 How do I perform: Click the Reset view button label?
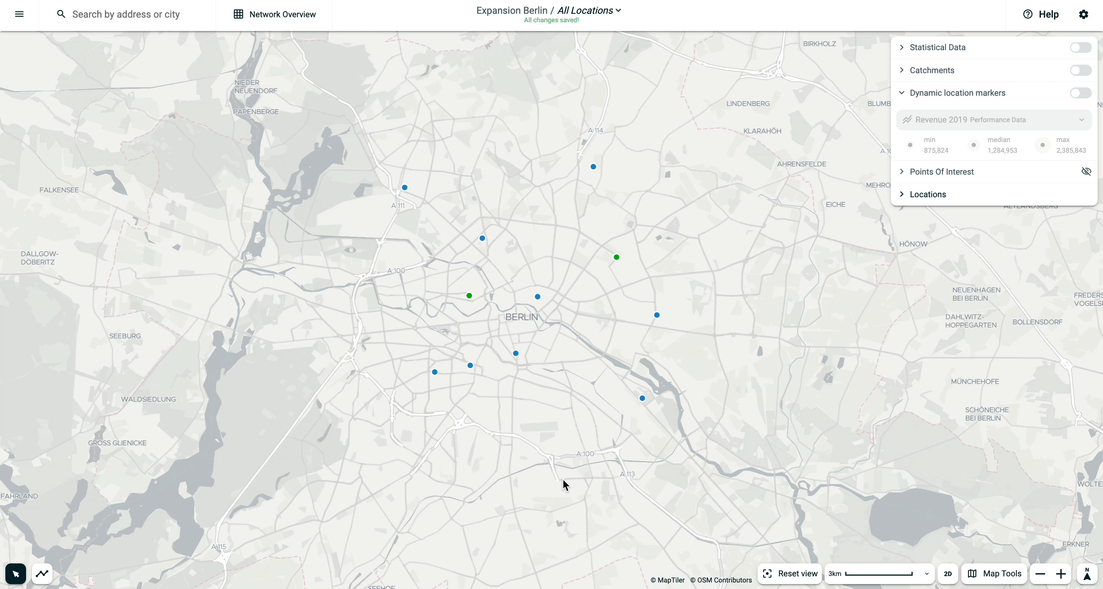tap(798, 574)
